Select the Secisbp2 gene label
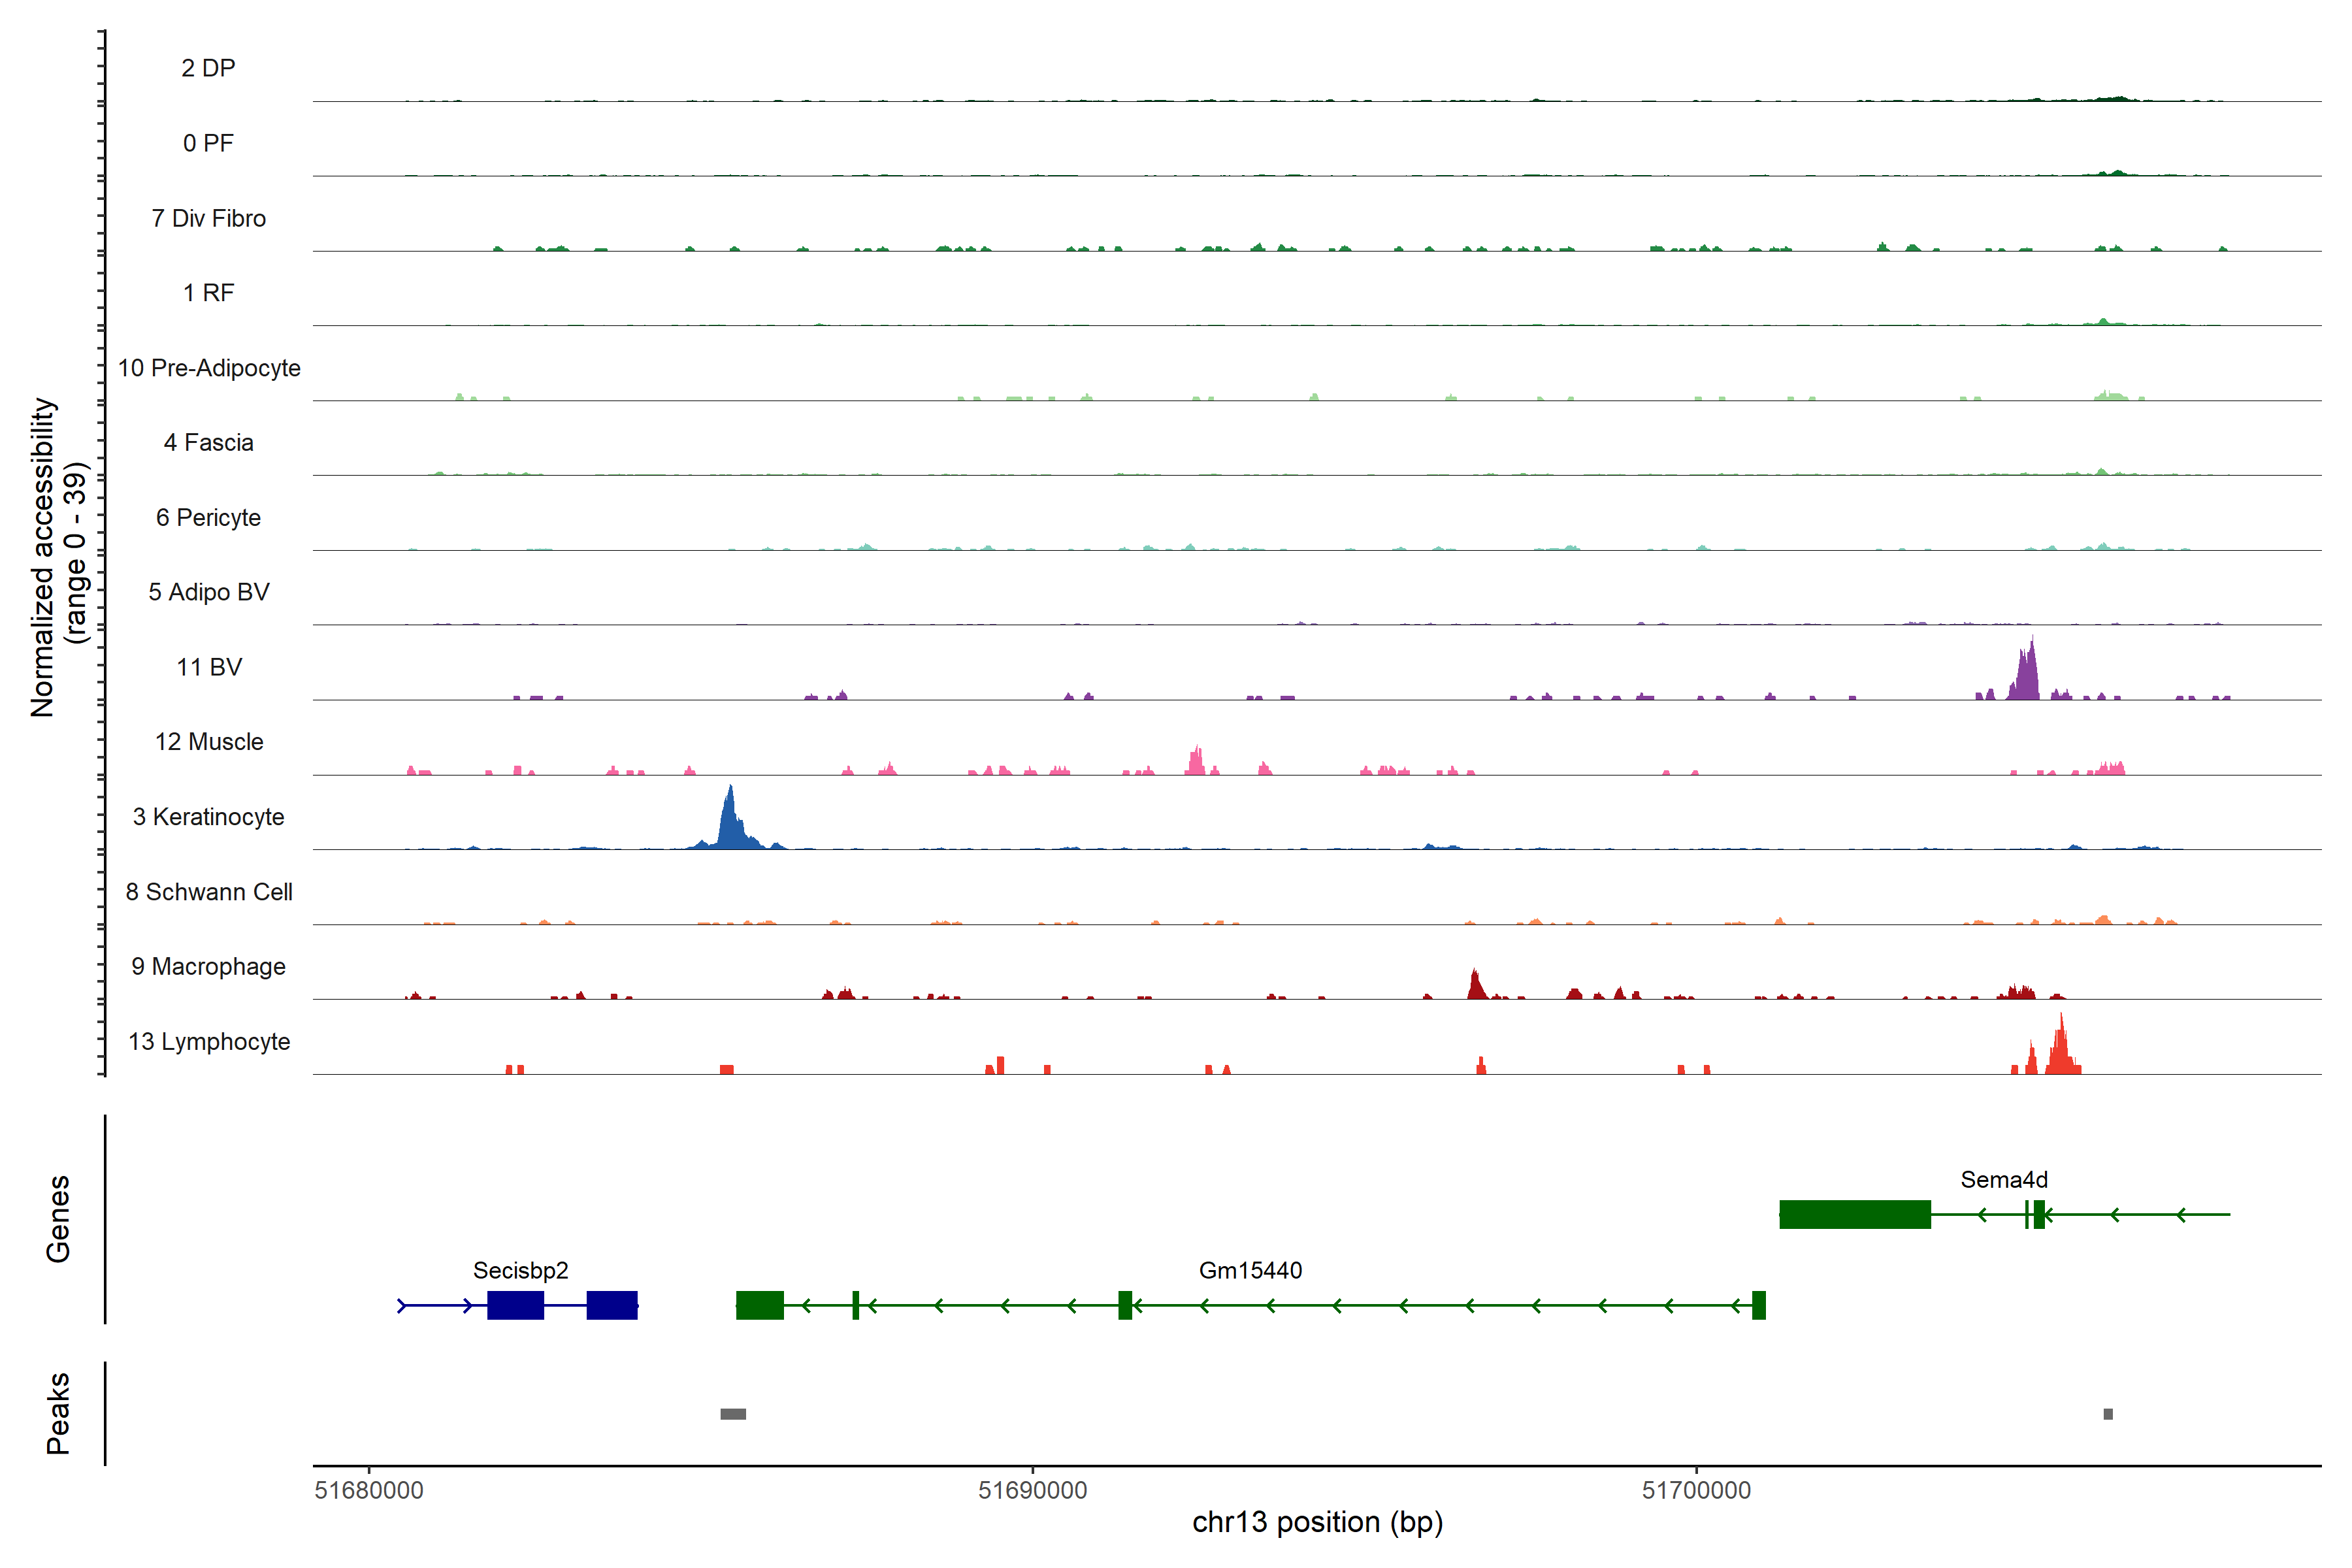The width and height of the screenshot is (2352, 1568). (520, 1270)
